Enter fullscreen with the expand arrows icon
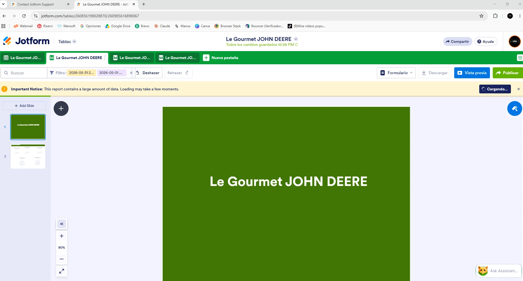 click(62, 271)
